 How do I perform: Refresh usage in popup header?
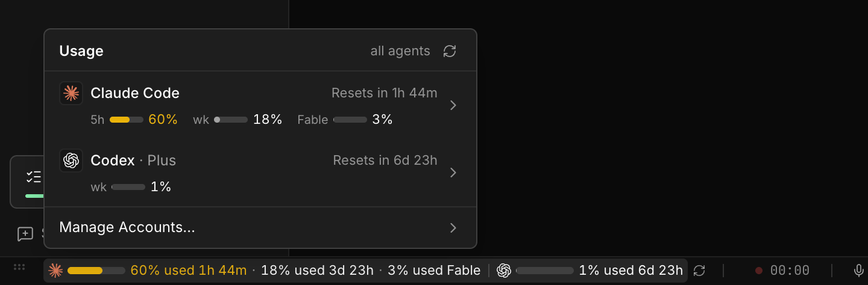450,51
